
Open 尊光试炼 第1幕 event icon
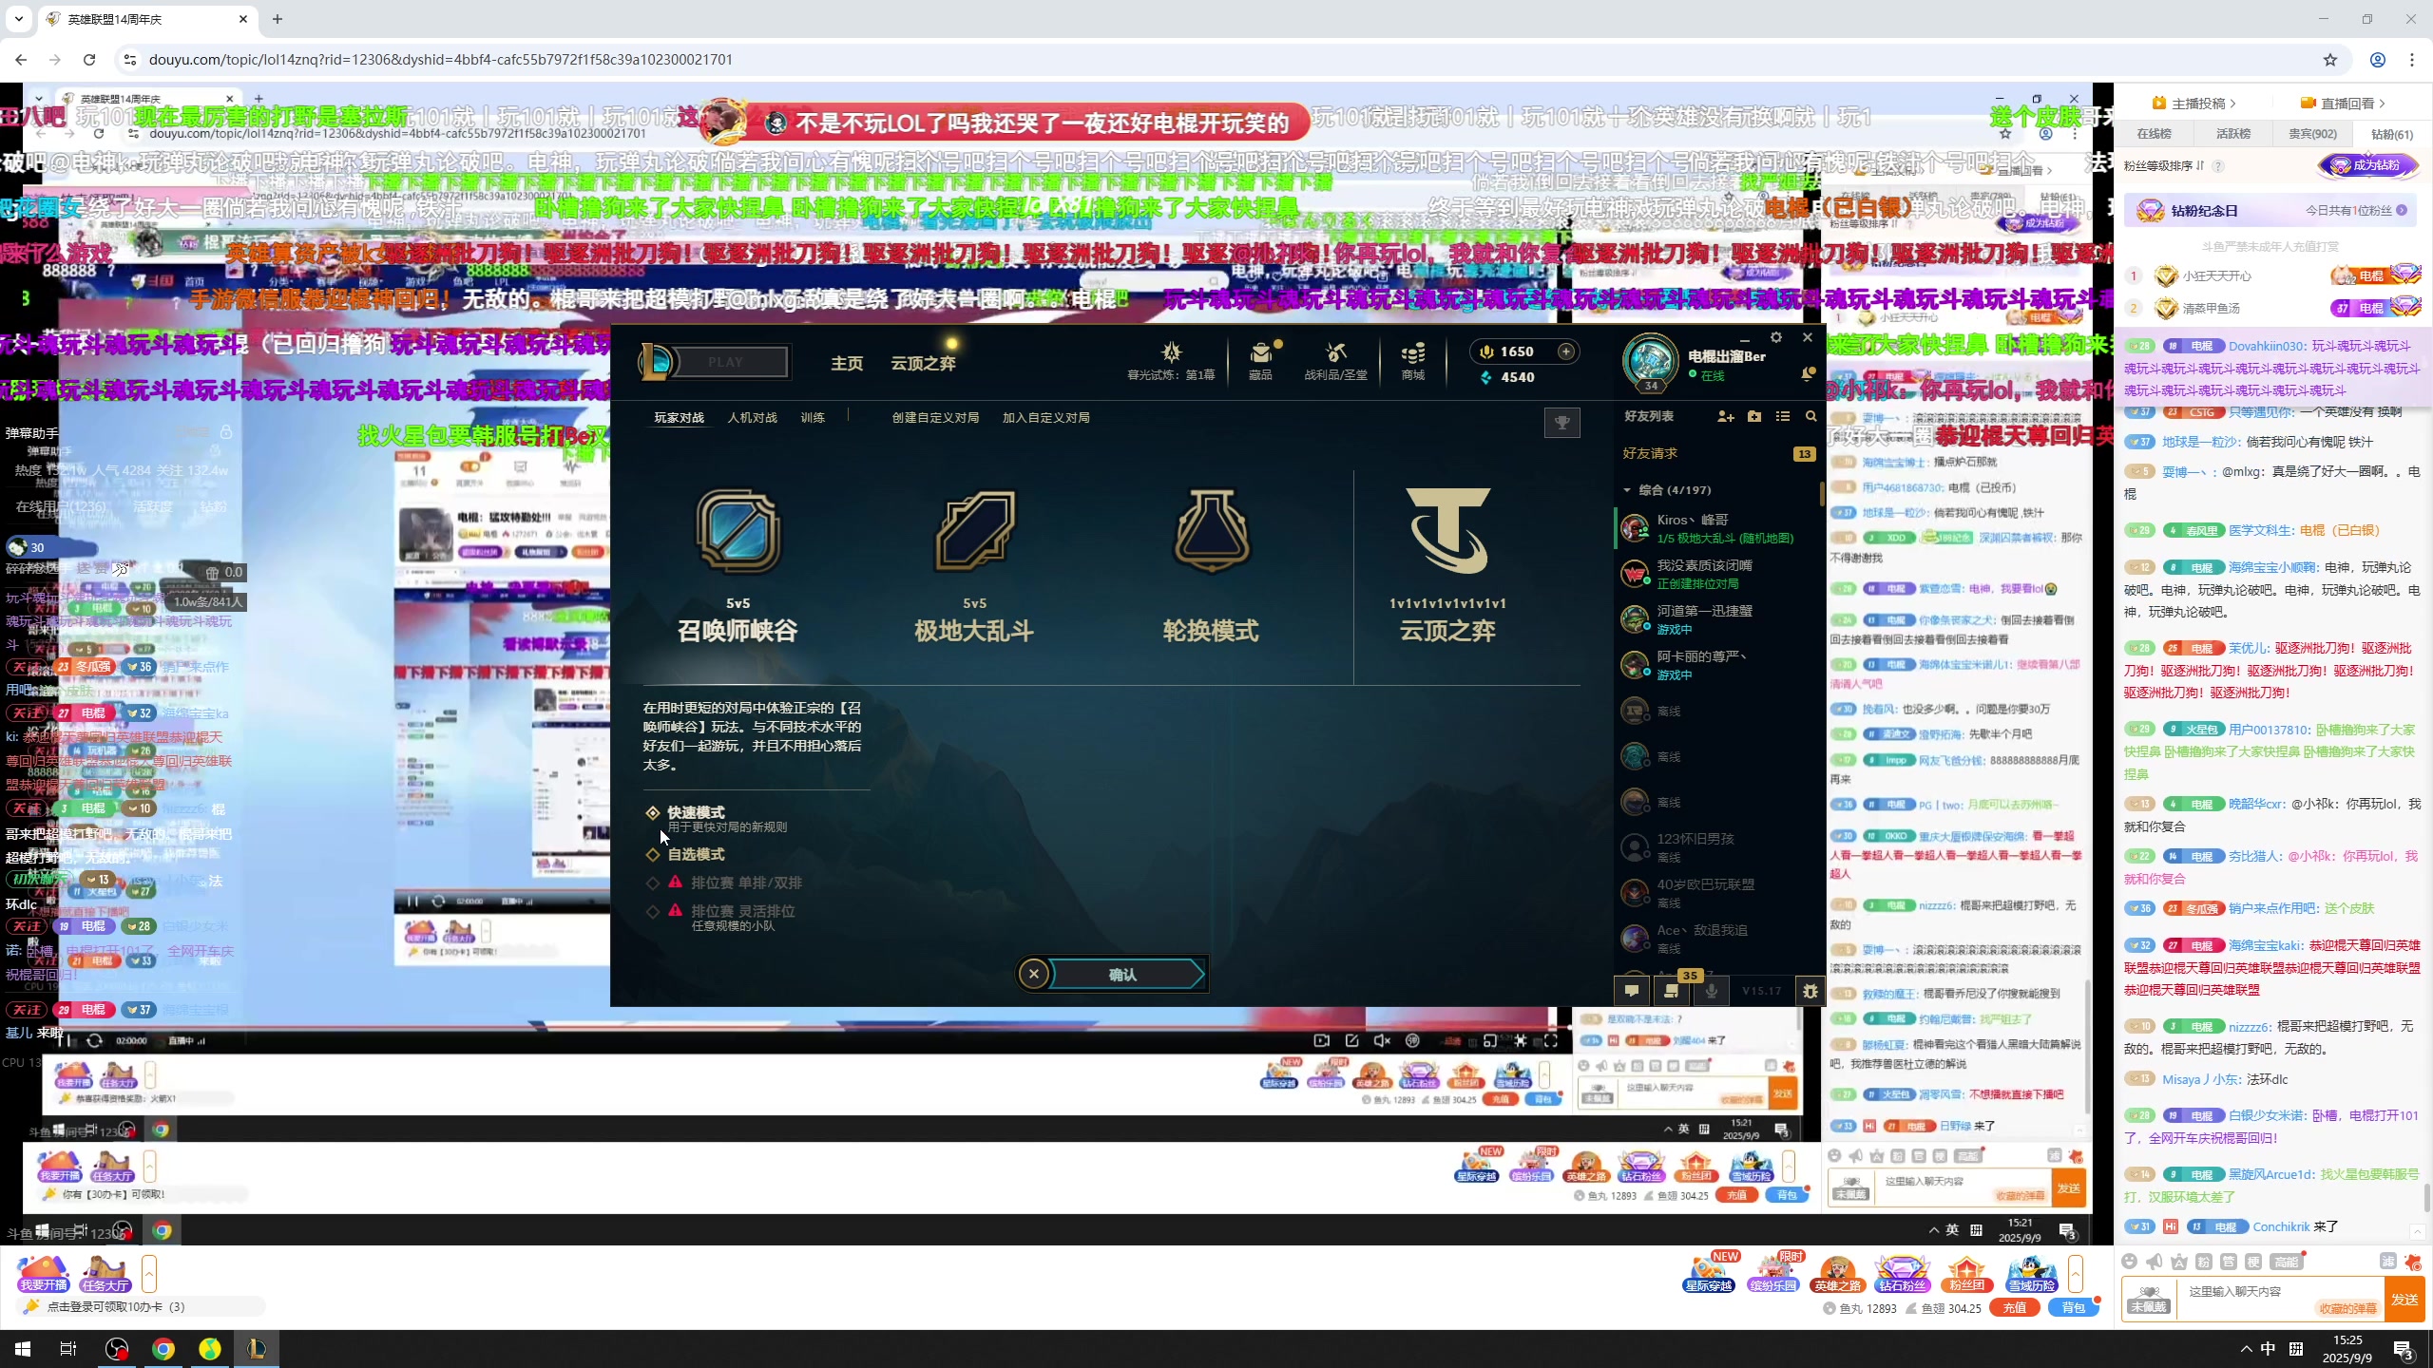pyautogui.click(x=1171, y=361)
